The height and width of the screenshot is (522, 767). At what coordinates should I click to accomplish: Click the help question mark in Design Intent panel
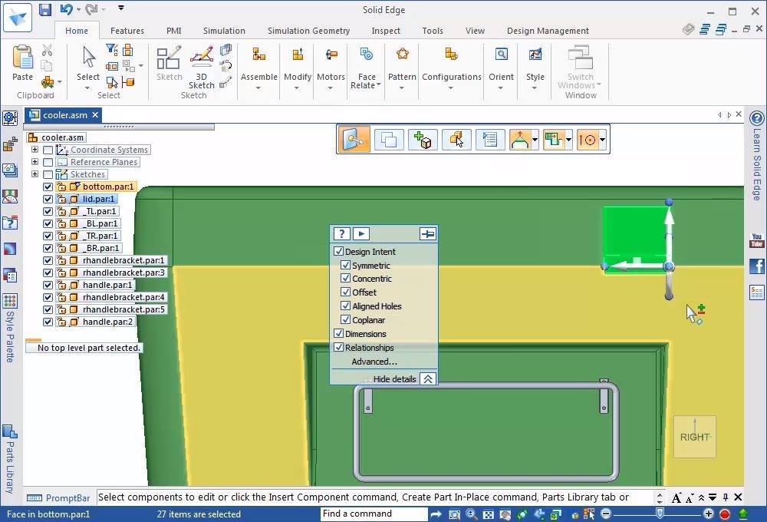point(341,233)
